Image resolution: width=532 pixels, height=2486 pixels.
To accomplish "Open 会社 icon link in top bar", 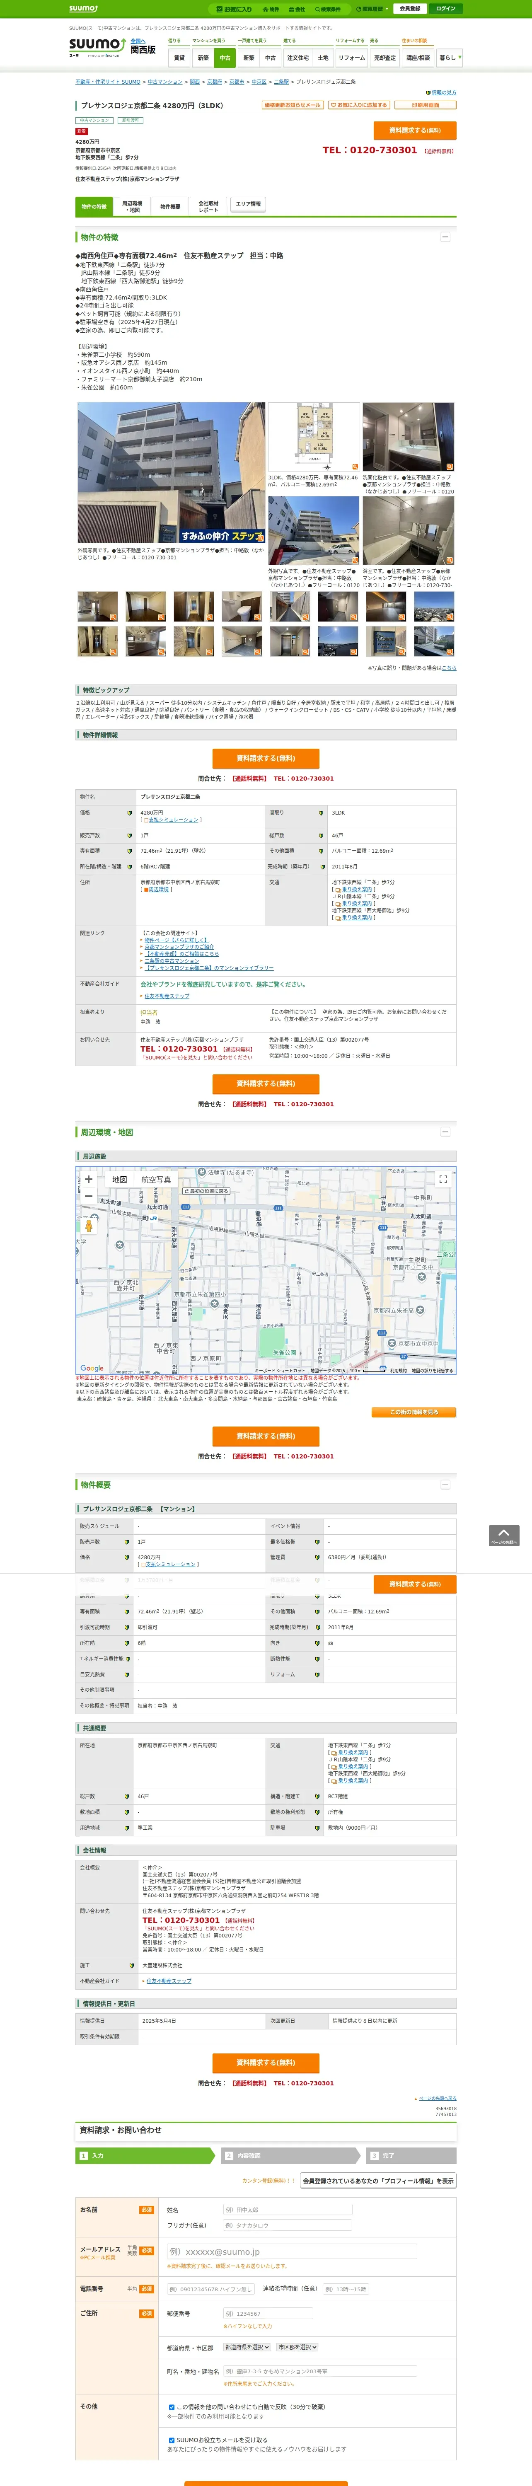I will (x=297, y=9).
